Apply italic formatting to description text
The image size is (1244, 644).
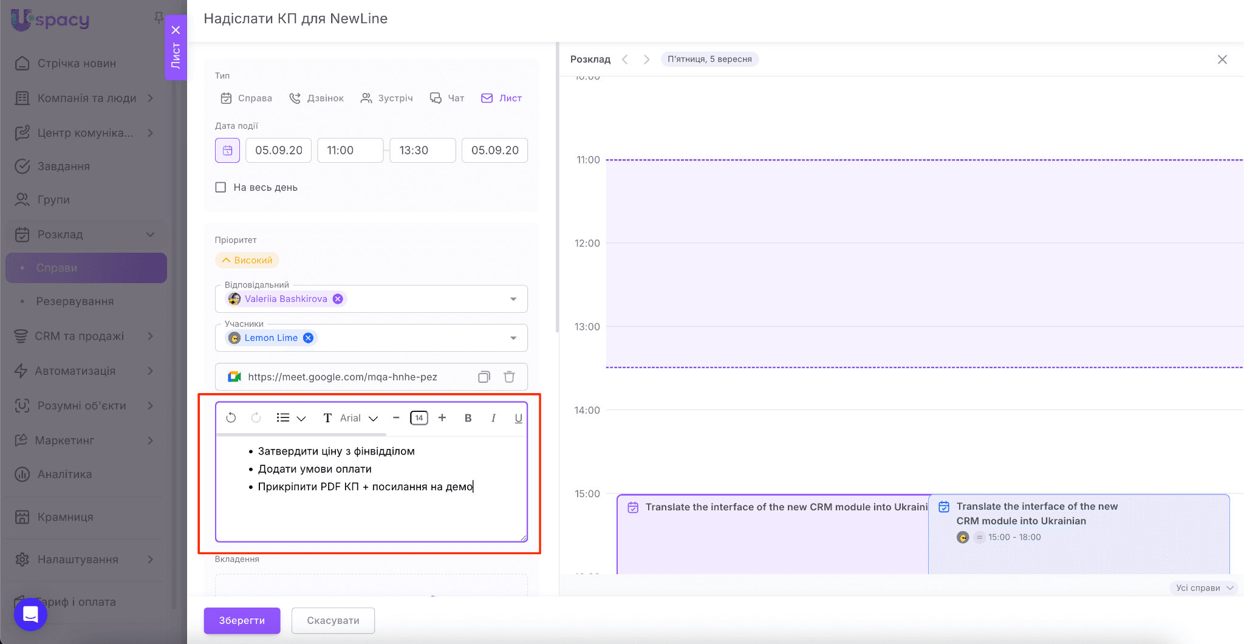pos(493,418)
